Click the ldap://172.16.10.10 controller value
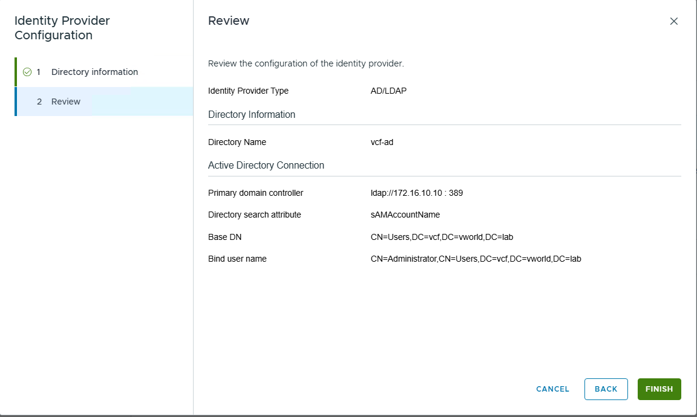Viewport: 697px width, 417px height. point(416,193)
